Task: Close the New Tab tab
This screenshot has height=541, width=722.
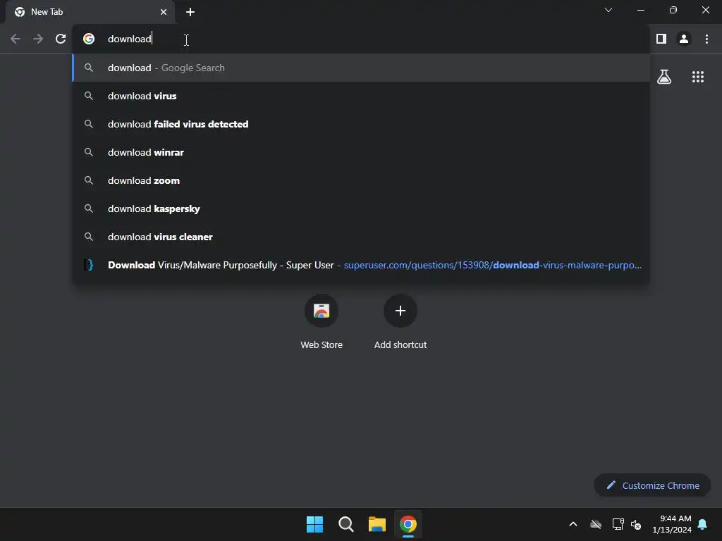Action: 164,12
